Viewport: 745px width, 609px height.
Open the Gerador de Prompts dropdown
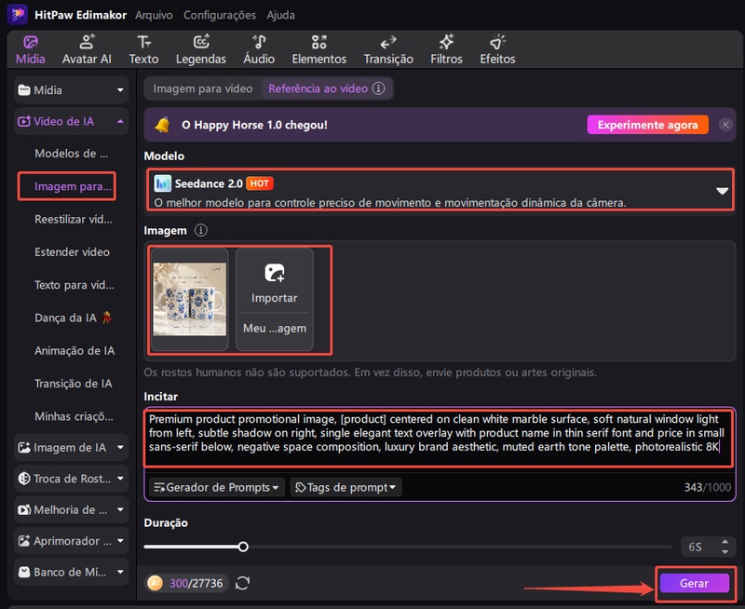(x=217, y=487)
